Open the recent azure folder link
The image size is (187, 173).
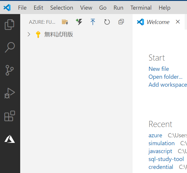[155, 136]
